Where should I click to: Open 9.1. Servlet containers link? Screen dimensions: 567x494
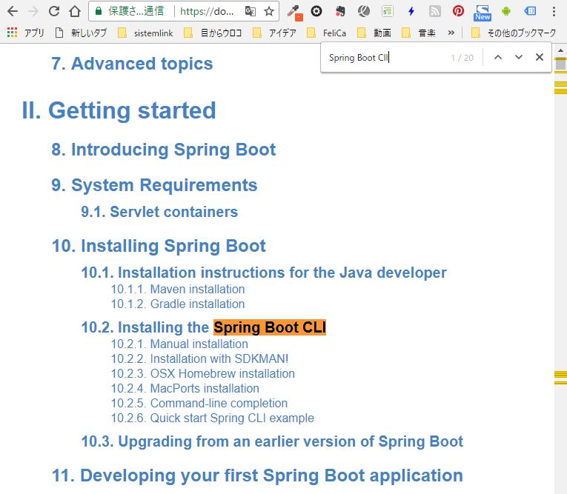[159, 212]
